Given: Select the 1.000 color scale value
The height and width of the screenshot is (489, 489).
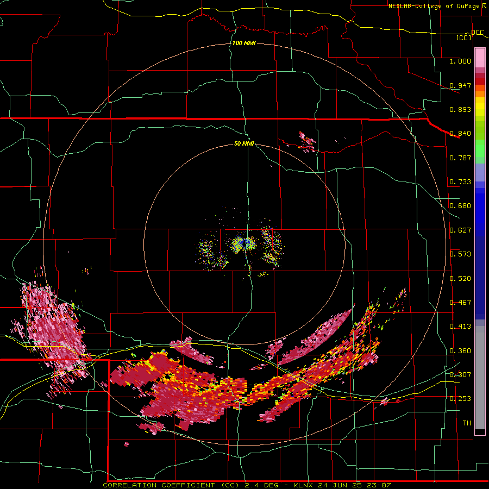Looking at the screenshot, I should click(x=460, y=61).
